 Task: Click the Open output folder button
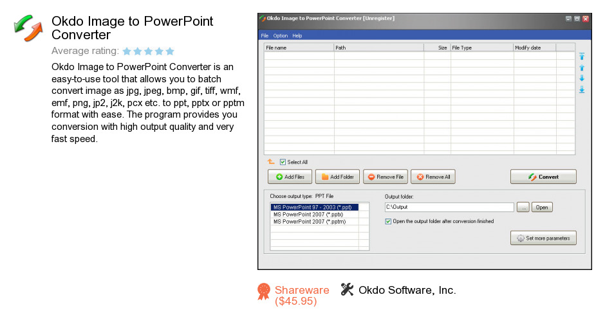pyautogui.click(x=542, y=207)
